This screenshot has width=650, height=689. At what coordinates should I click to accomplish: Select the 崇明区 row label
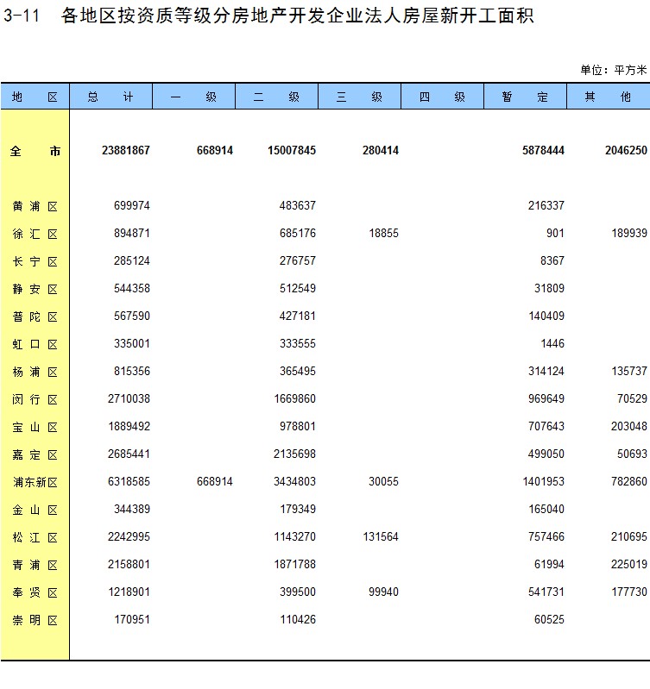pyautogui.click(x=35, y=620)
